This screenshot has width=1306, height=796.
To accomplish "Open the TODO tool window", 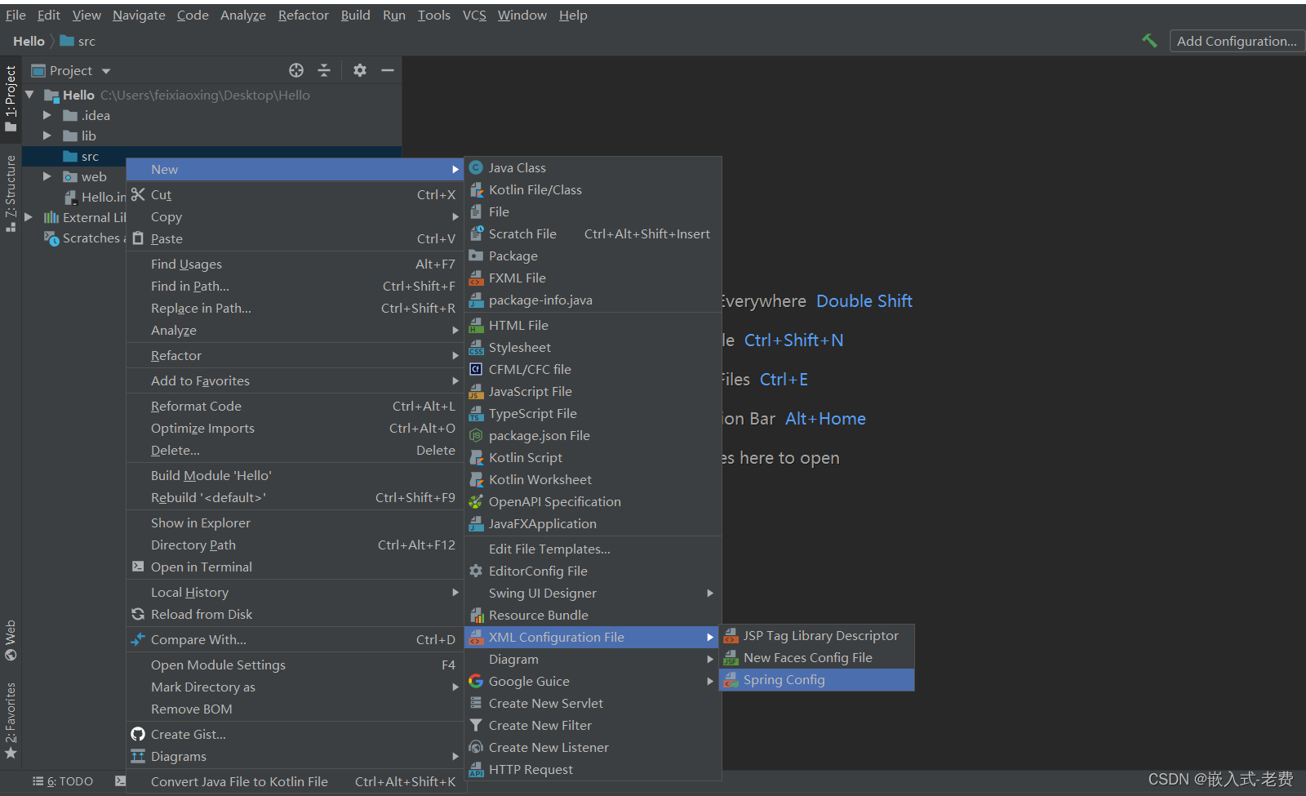I will pyautogui.click(x=65, y=781).
